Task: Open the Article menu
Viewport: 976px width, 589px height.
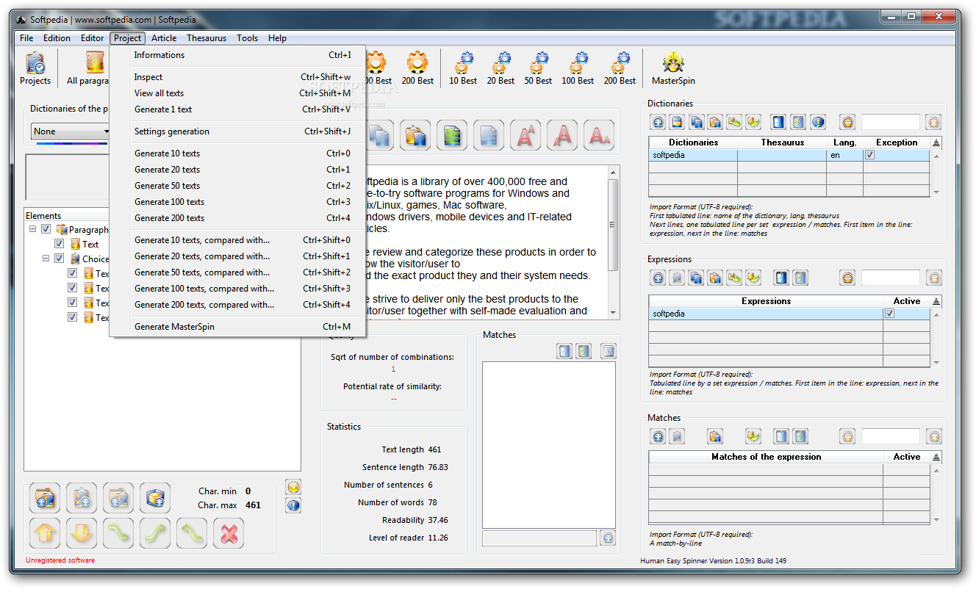Action: pos(164,38)
